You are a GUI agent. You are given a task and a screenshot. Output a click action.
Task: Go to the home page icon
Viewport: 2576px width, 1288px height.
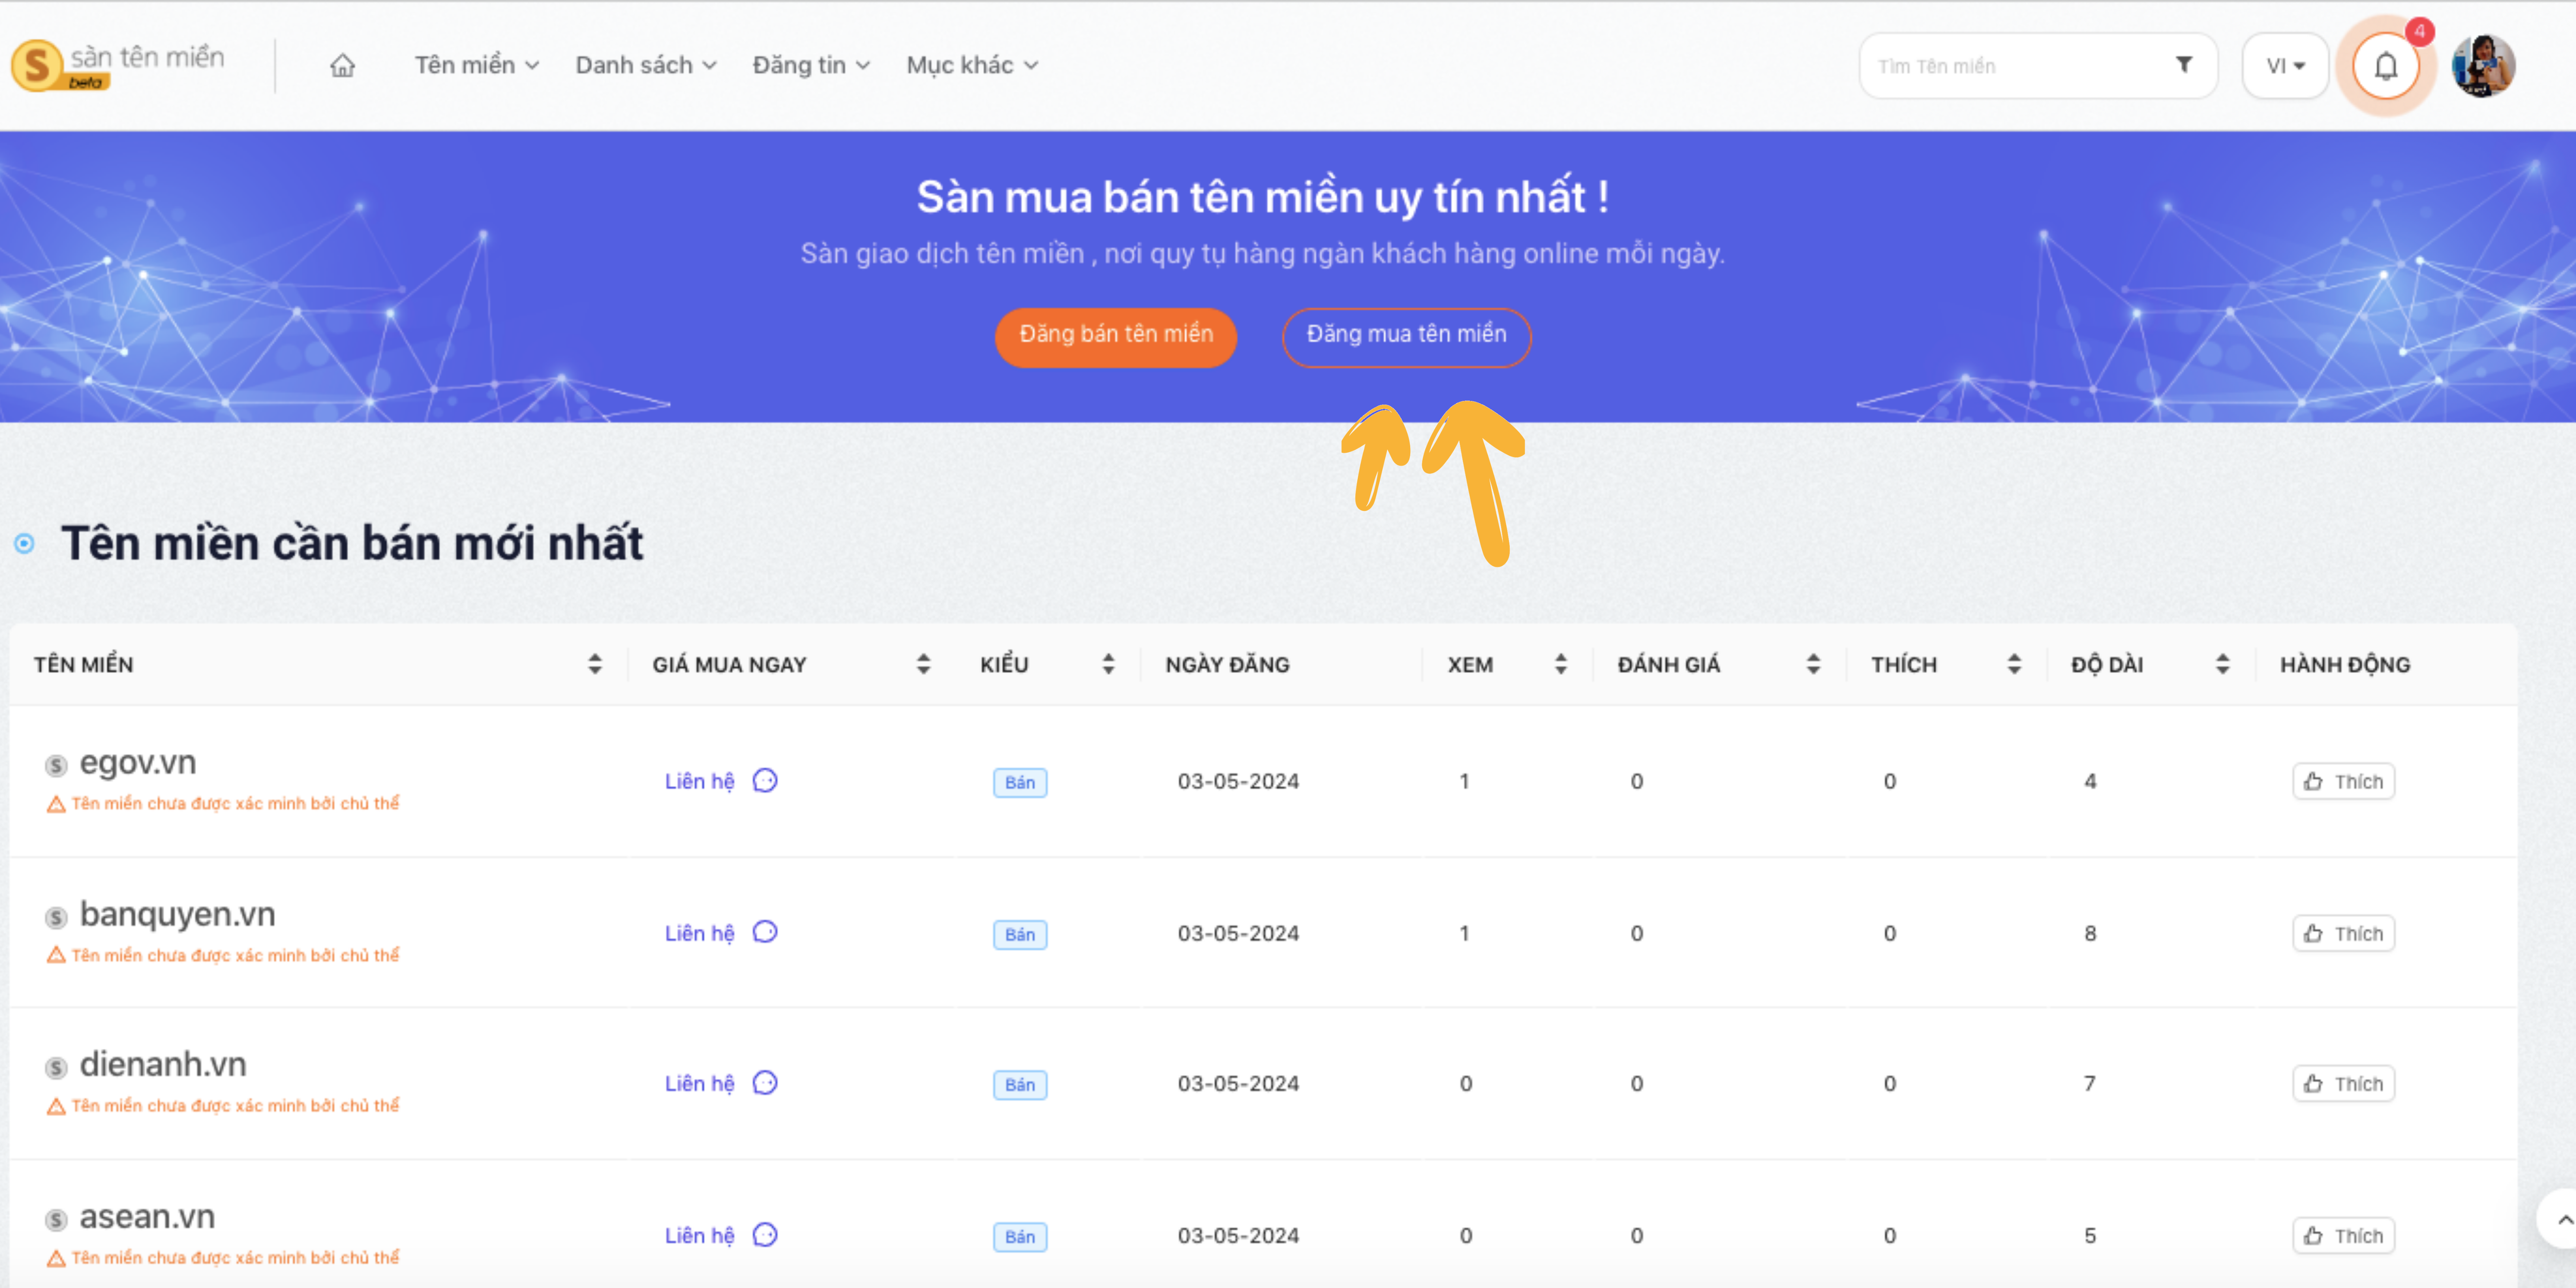tap(343, 66)
